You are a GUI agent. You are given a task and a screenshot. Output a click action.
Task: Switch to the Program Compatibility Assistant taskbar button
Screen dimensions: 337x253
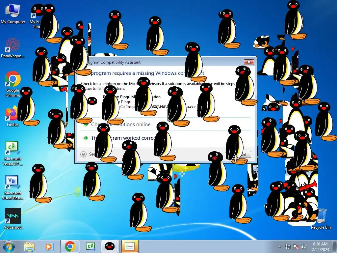point(130,246)
